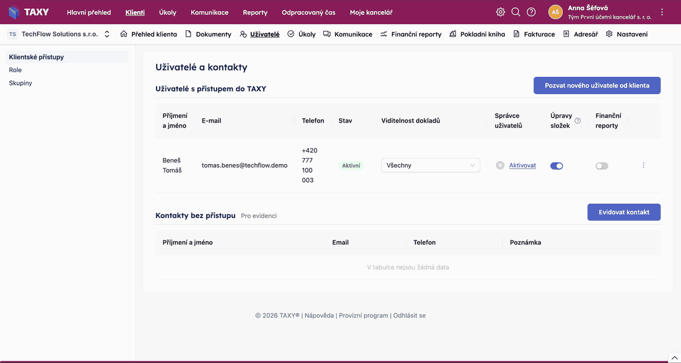681x363 pixels.
Task: Select the Uživatelé client tab
Action: point(260,34)
